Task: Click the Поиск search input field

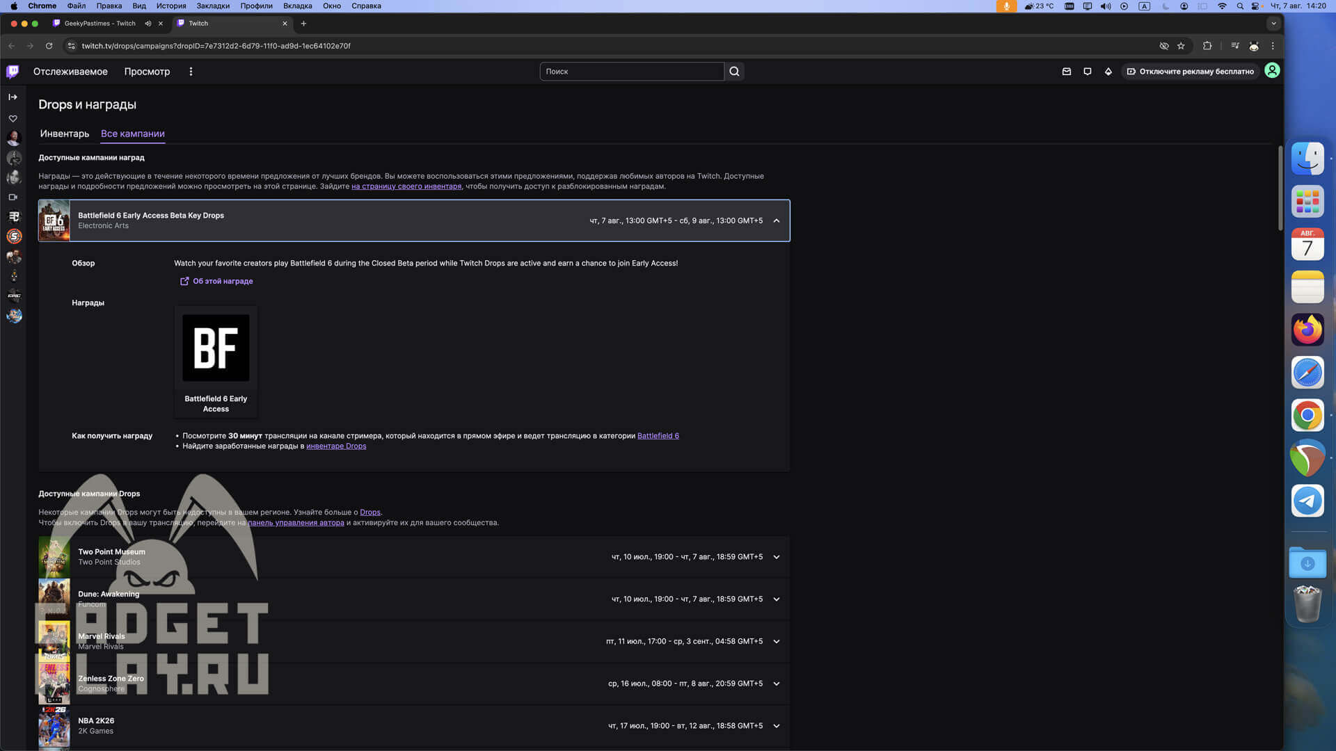Action: (632, 71)
